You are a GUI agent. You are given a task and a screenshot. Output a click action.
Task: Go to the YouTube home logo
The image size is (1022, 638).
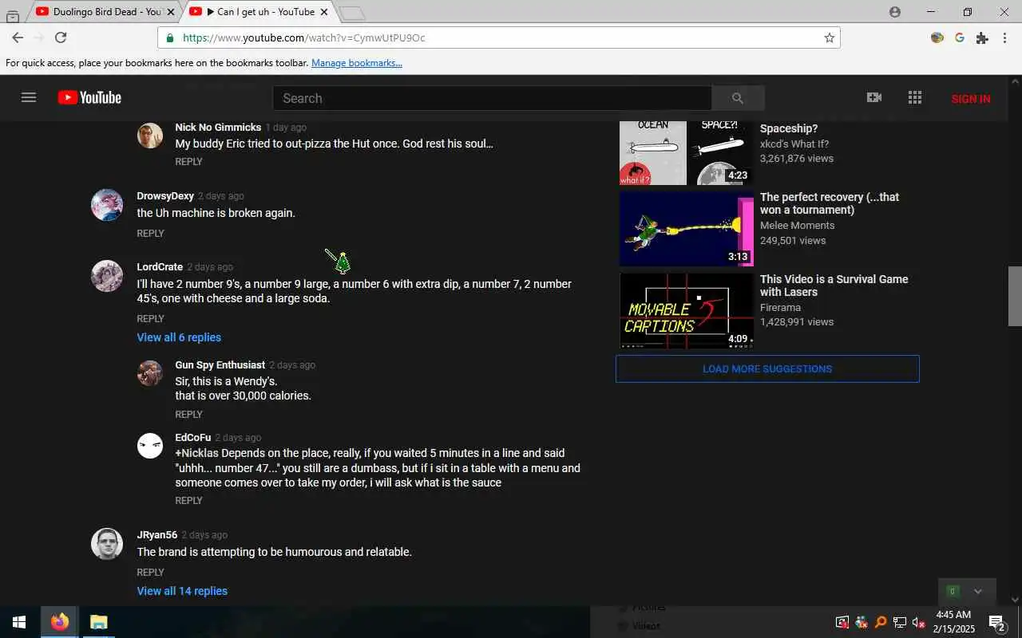point(89,97)
